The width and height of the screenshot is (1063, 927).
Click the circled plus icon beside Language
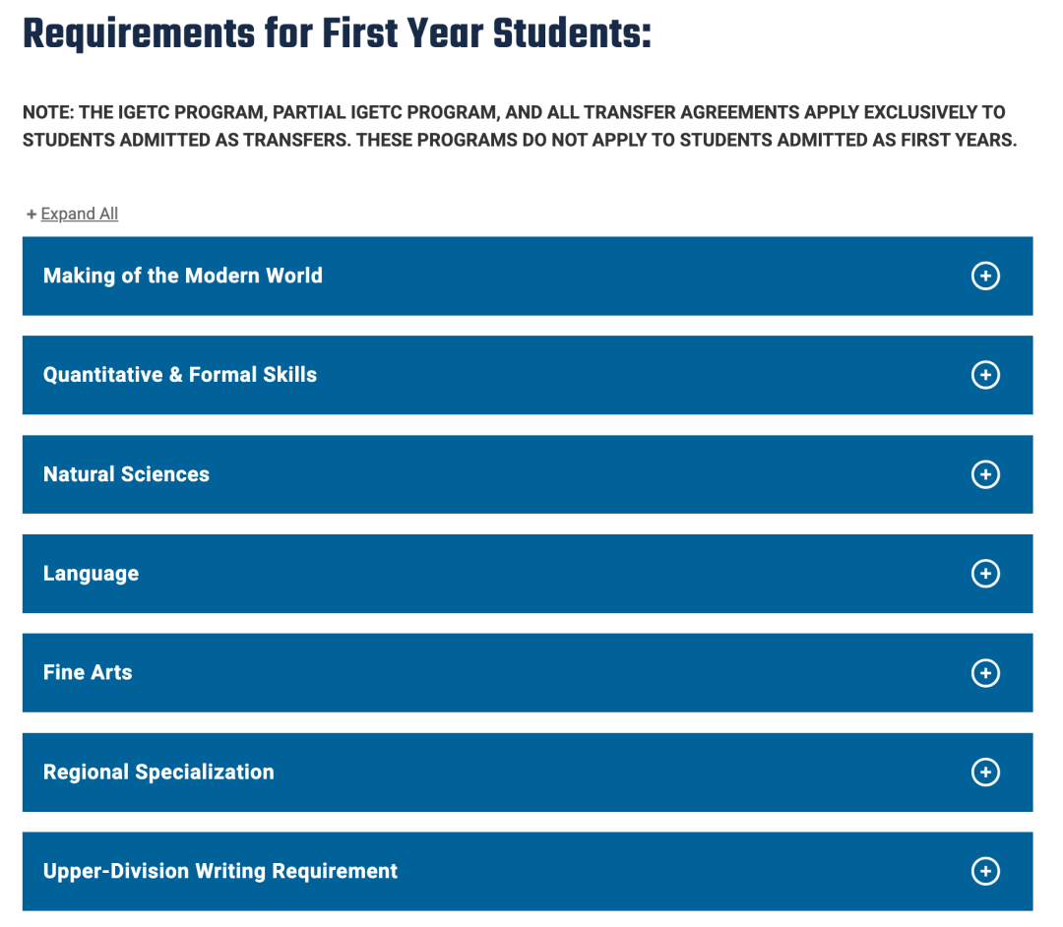[x=985, y=574]
